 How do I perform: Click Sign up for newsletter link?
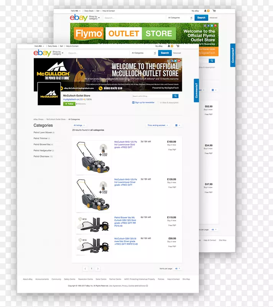click(145, 102)
